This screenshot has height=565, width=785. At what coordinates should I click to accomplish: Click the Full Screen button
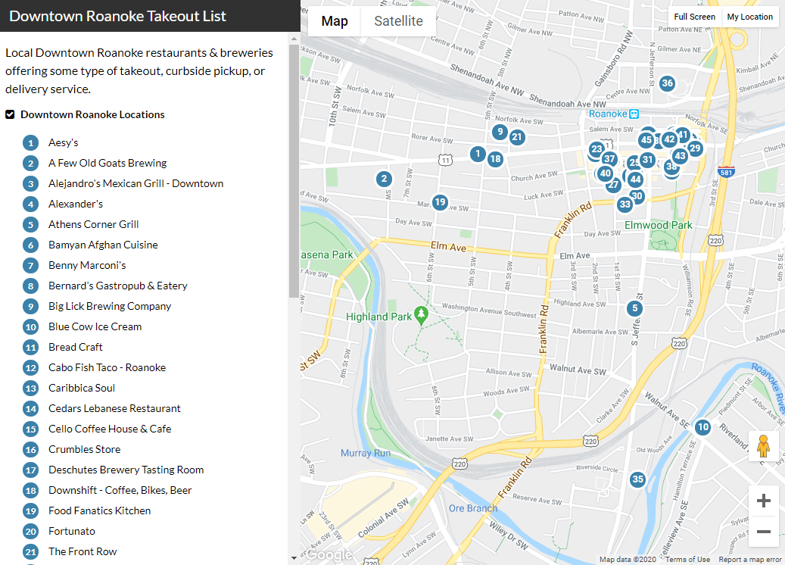[x=694, y=17]
